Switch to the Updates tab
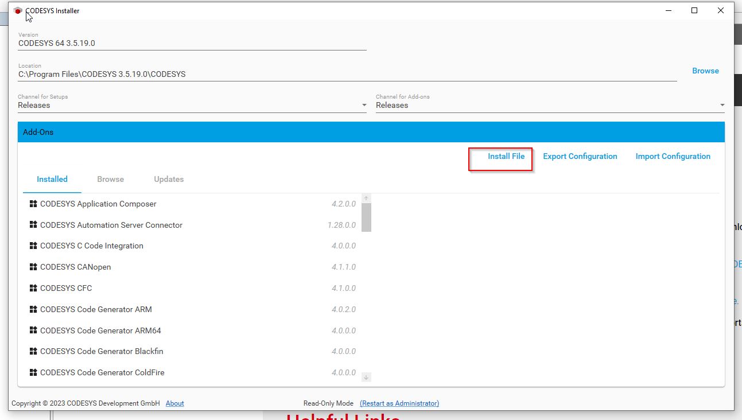742x420 pixels. pyautogui.click(x=169, y=179)
